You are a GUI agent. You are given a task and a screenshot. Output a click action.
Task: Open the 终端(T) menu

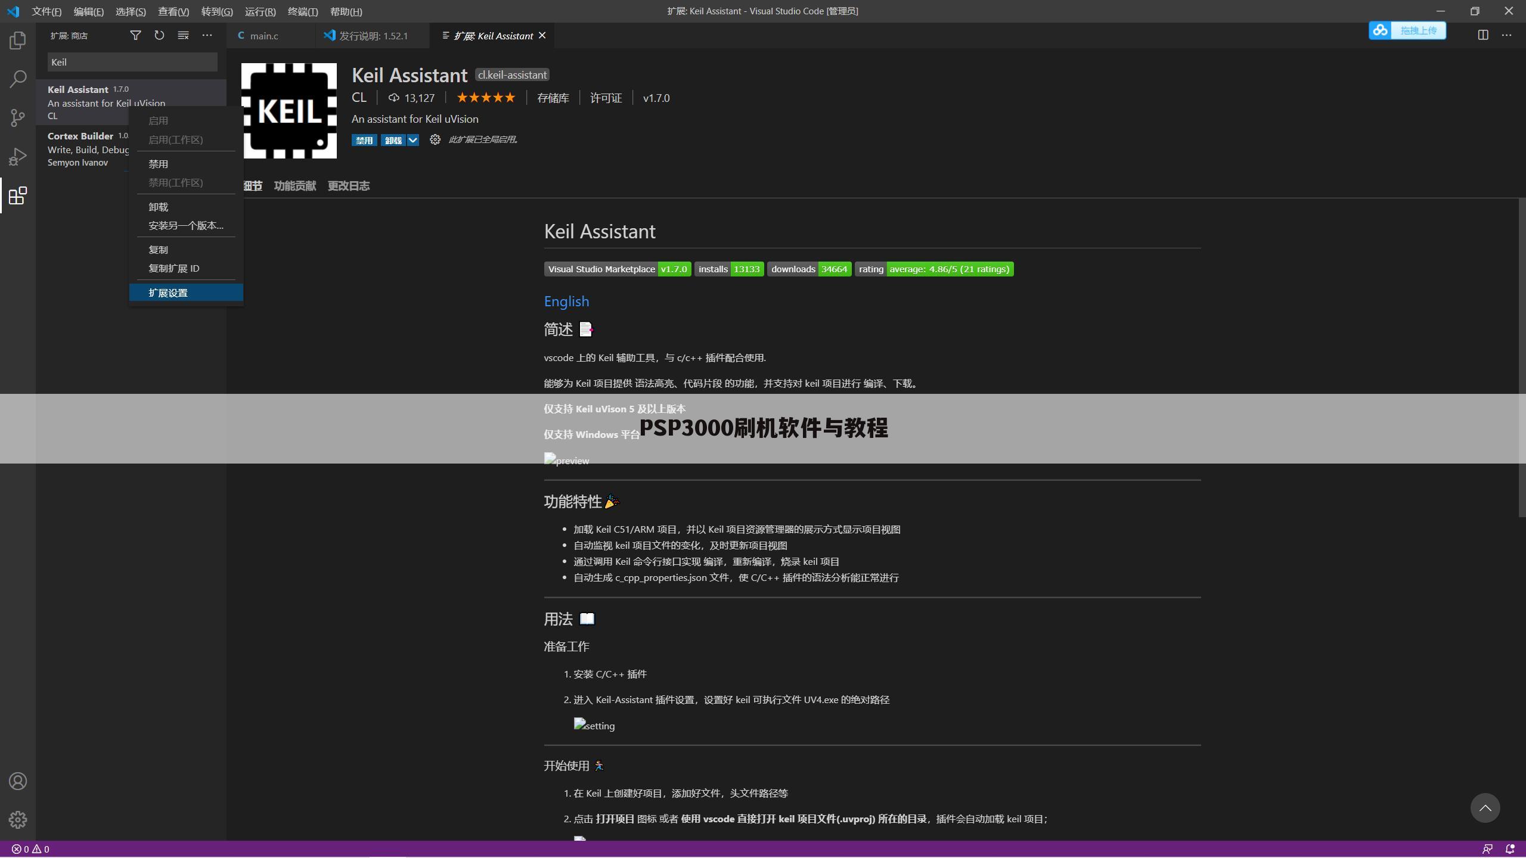pos(303,11)
